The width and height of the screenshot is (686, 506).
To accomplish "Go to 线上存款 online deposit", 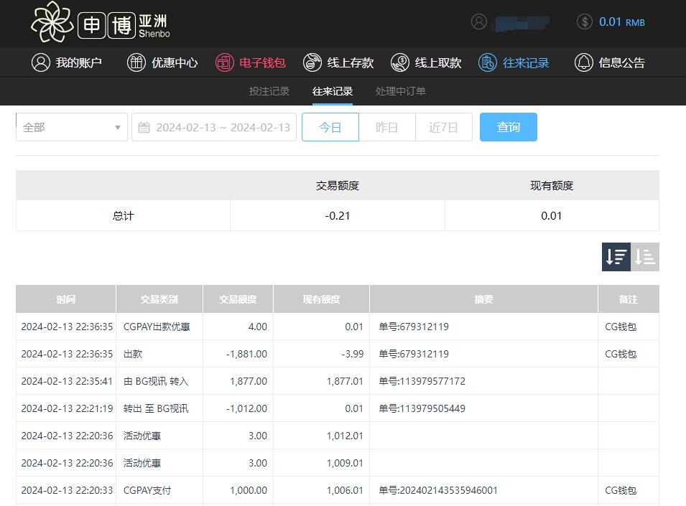I will pyautogui.click(x=338, y=62).
